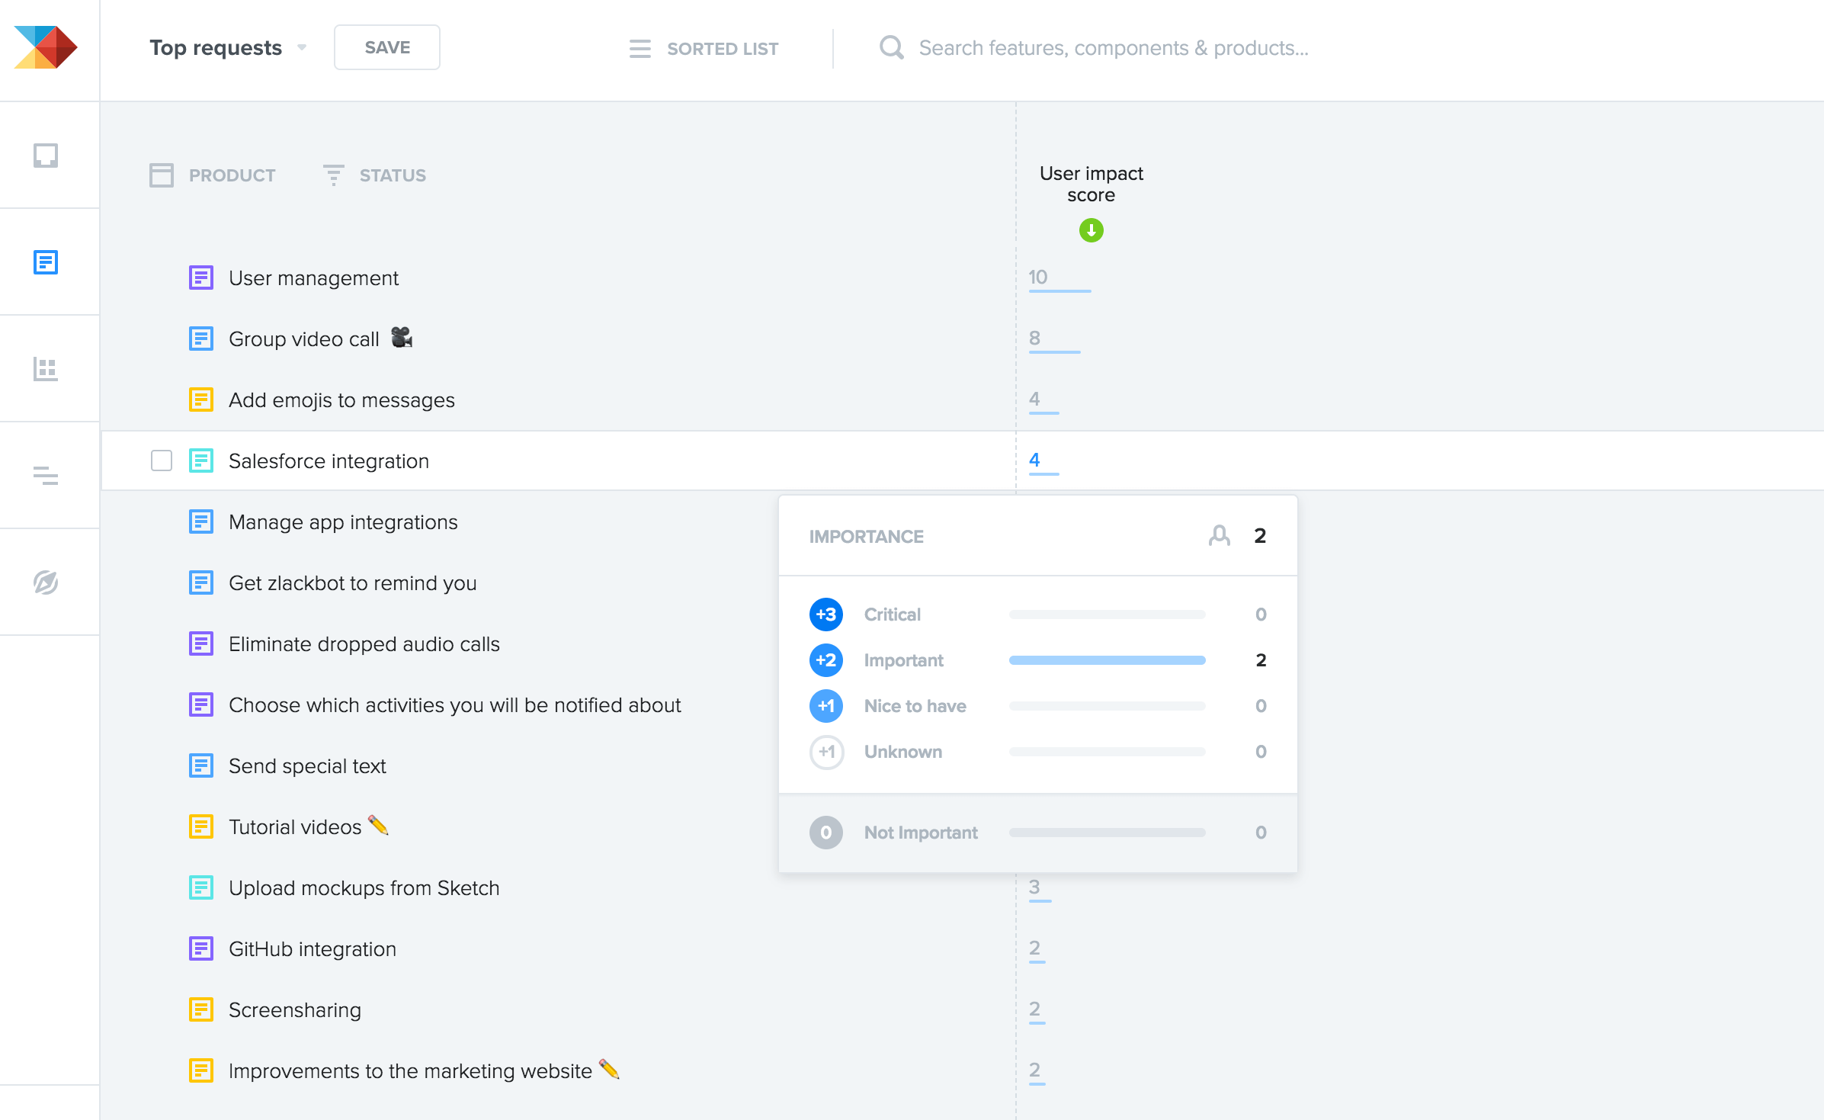
Task: Click the search magnifier icon
Action: [x=891, y=47]
